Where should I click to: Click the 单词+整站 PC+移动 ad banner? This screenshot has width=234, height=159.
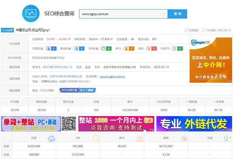pyautogui.click(x=31, y=124)
